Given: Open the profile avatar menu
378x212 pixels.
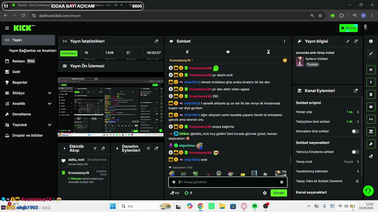Looking at the screenshot, I should click(366, 28).
